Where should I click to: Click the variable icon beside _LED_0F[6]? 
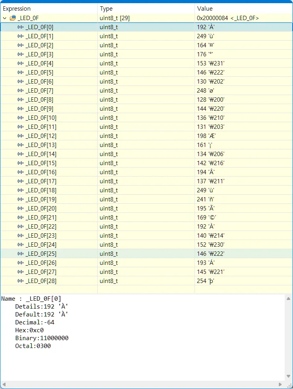coord(20,81)
